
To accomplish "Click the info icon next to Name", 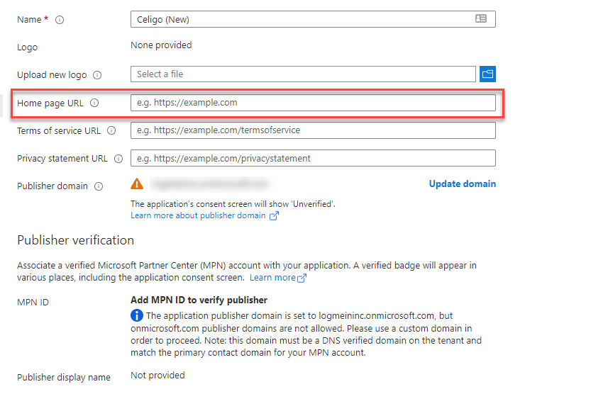I will coord(60,20).
